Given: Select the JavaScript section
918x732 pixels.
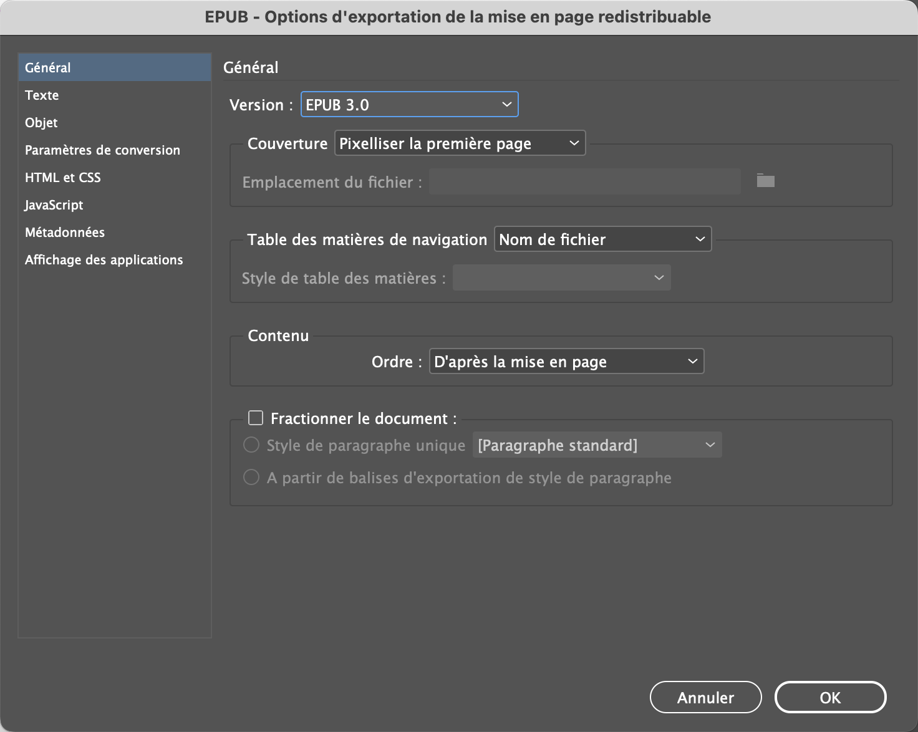Looking at the screenshot, I should coord(54,205).
